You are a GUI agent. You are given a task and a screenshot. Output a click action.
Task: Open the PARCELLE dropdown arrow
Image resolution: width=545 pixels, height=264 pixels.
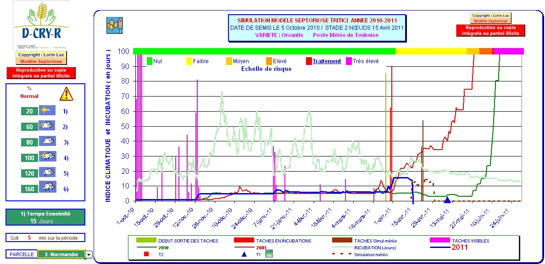pyautogui.click(x=89, y=255)
